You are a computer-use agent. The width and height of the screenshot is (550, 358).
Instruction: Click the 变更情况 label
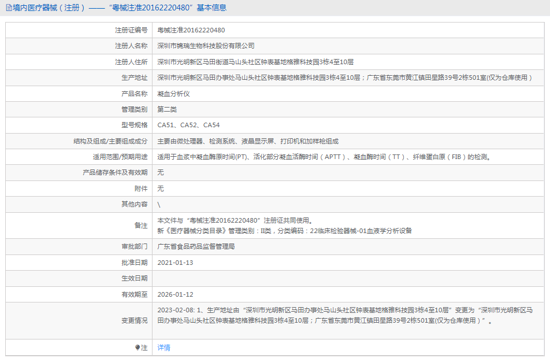[x=135, y=320]
